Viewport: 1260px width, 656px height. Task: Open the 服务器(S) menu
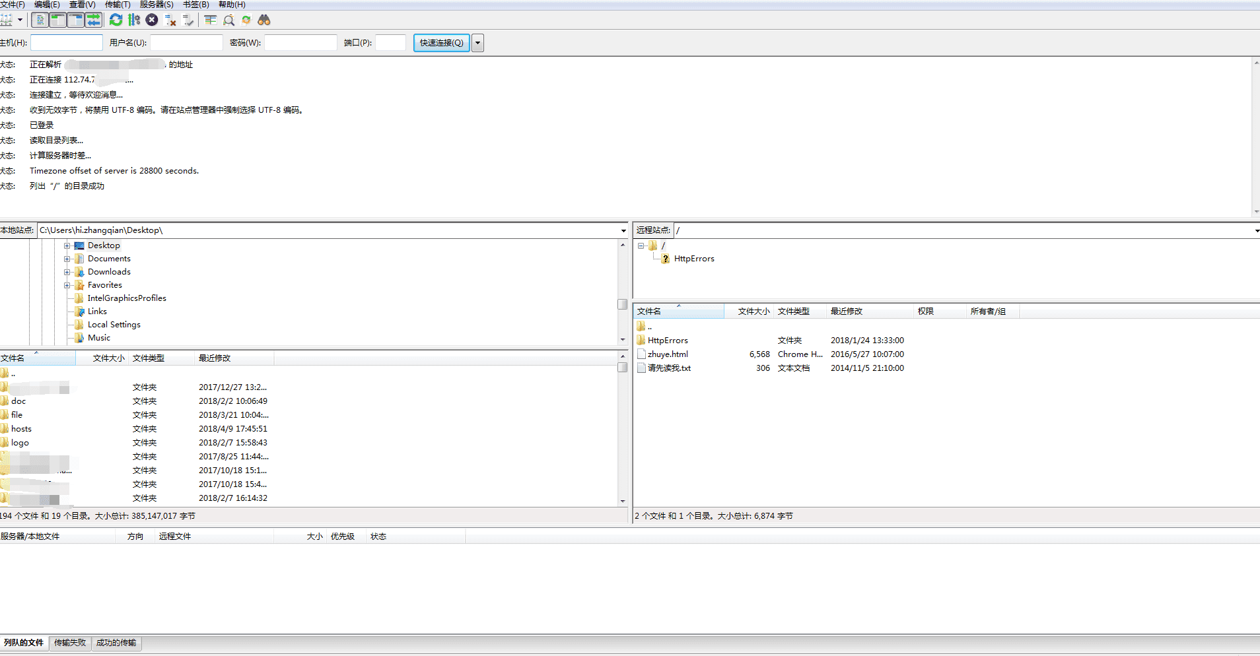click(157, 5)
